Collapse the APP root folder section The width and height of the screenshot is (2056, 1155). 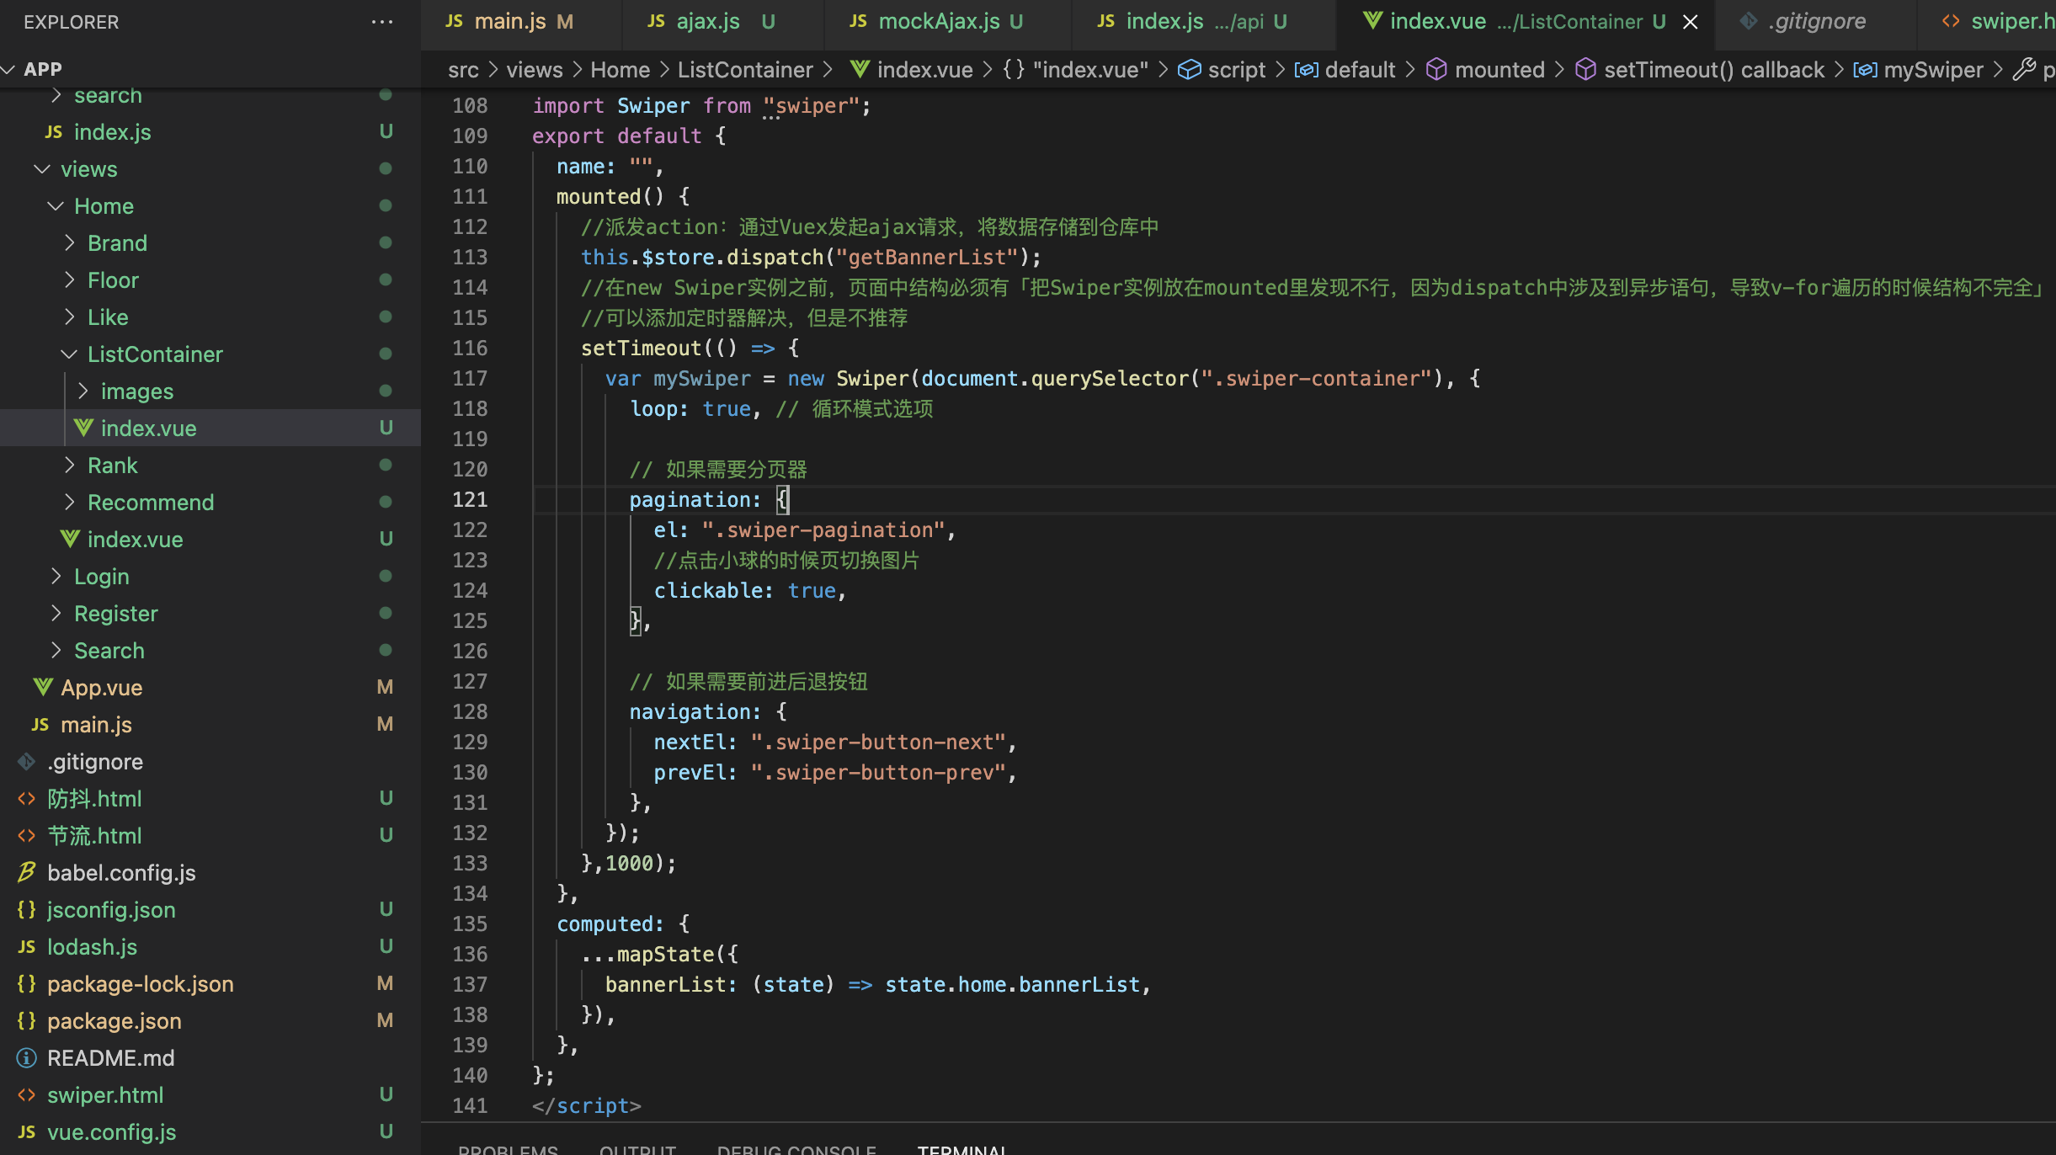[10, 69]
